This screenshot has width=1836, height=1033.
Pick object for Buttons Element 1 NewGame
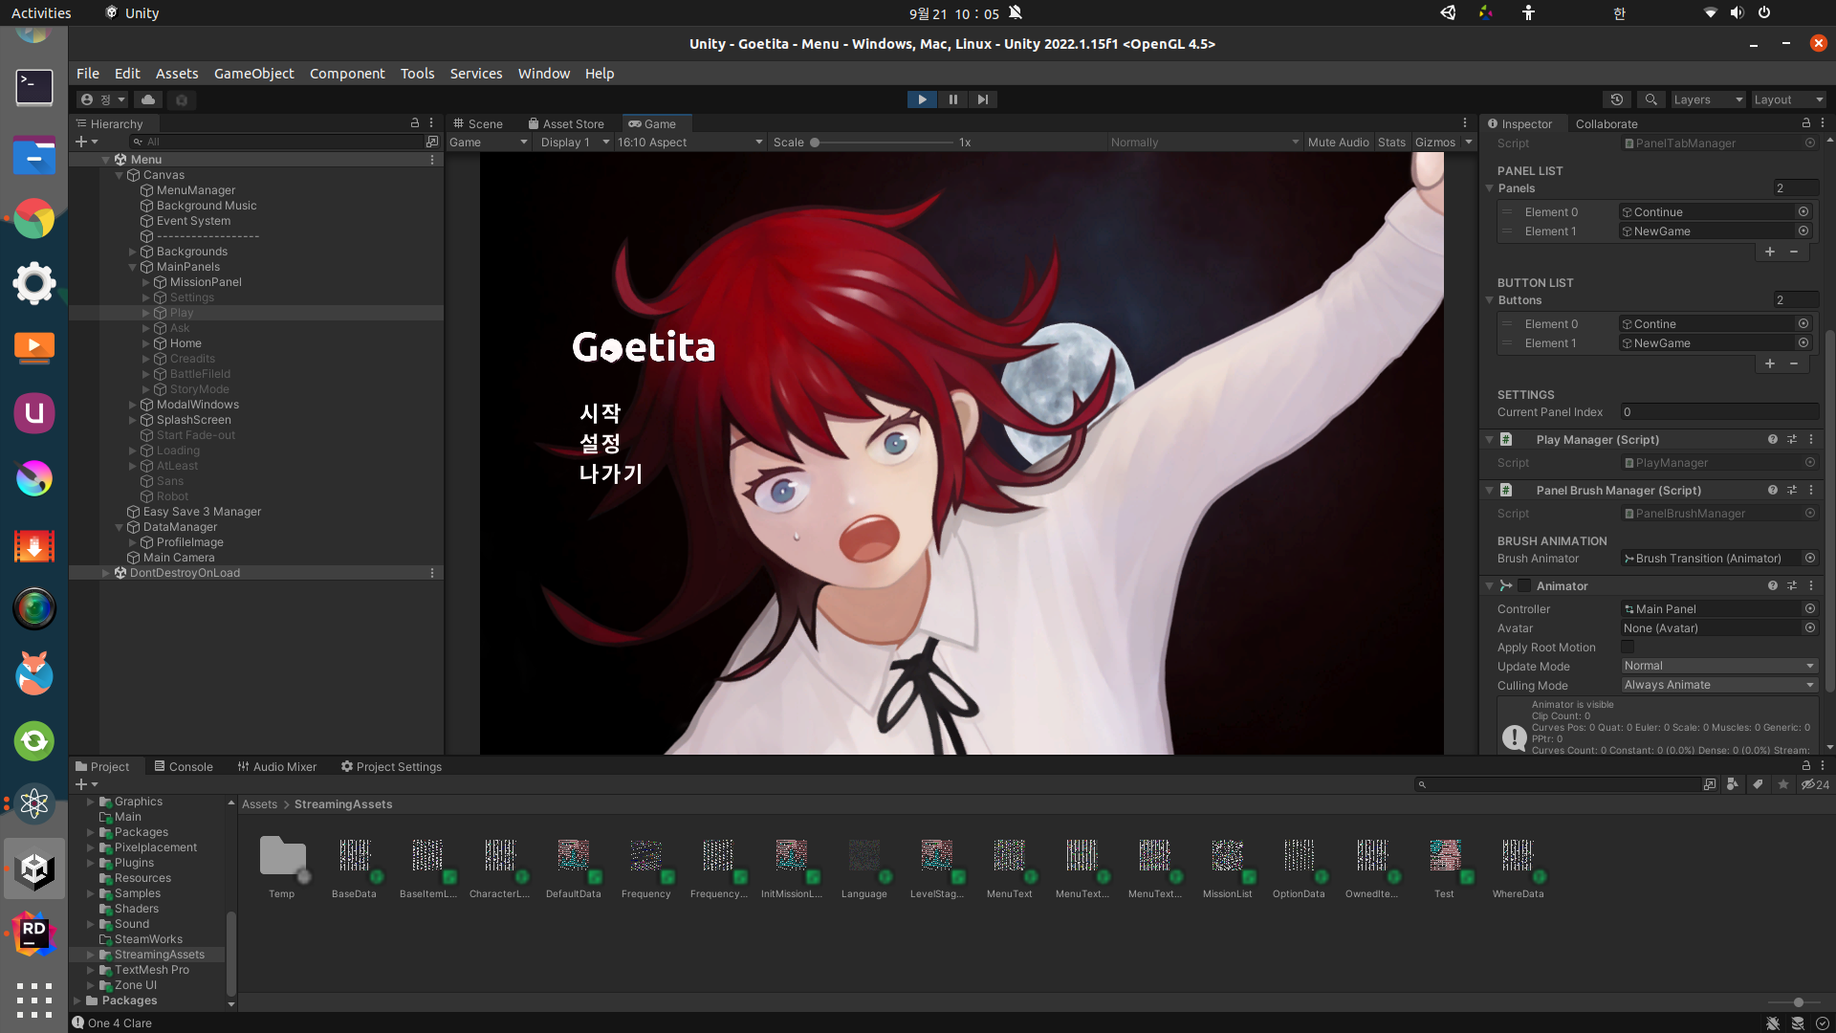[x=1803, y=342]
